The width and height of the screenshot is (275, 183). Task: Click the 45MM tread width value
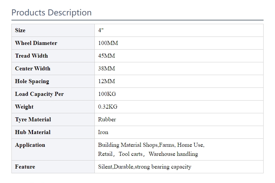tap(107, 56)
